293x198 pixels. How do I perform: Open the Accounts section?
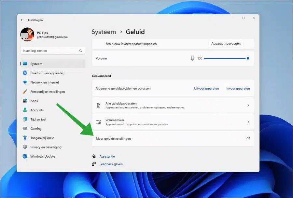[x=52, y=110]
